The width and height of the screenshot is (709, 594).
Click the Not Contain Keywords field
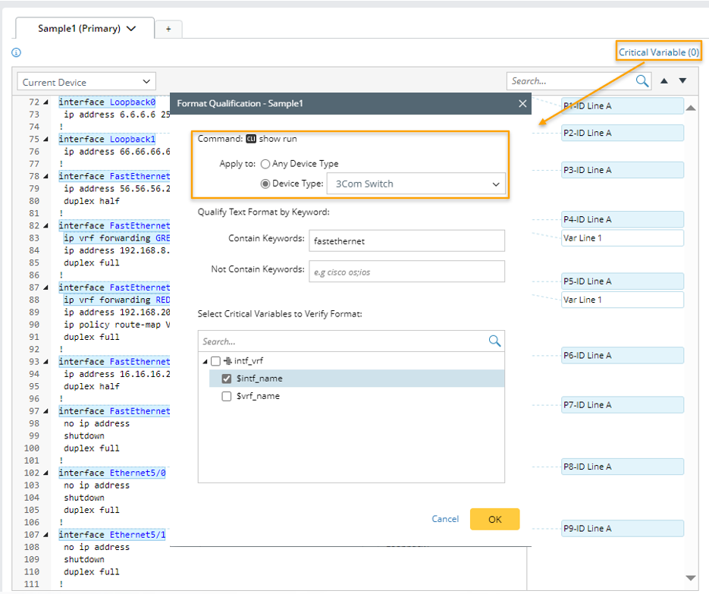pos(406,272)
